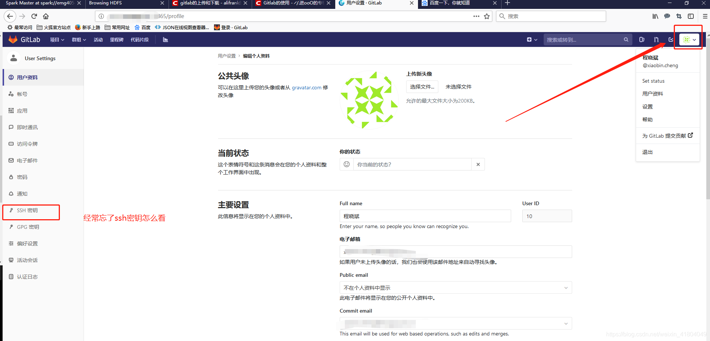The image size is (710, 341).
Task: Open 活动会话 active sessions in sidebar
Action: tap(43, 260)
